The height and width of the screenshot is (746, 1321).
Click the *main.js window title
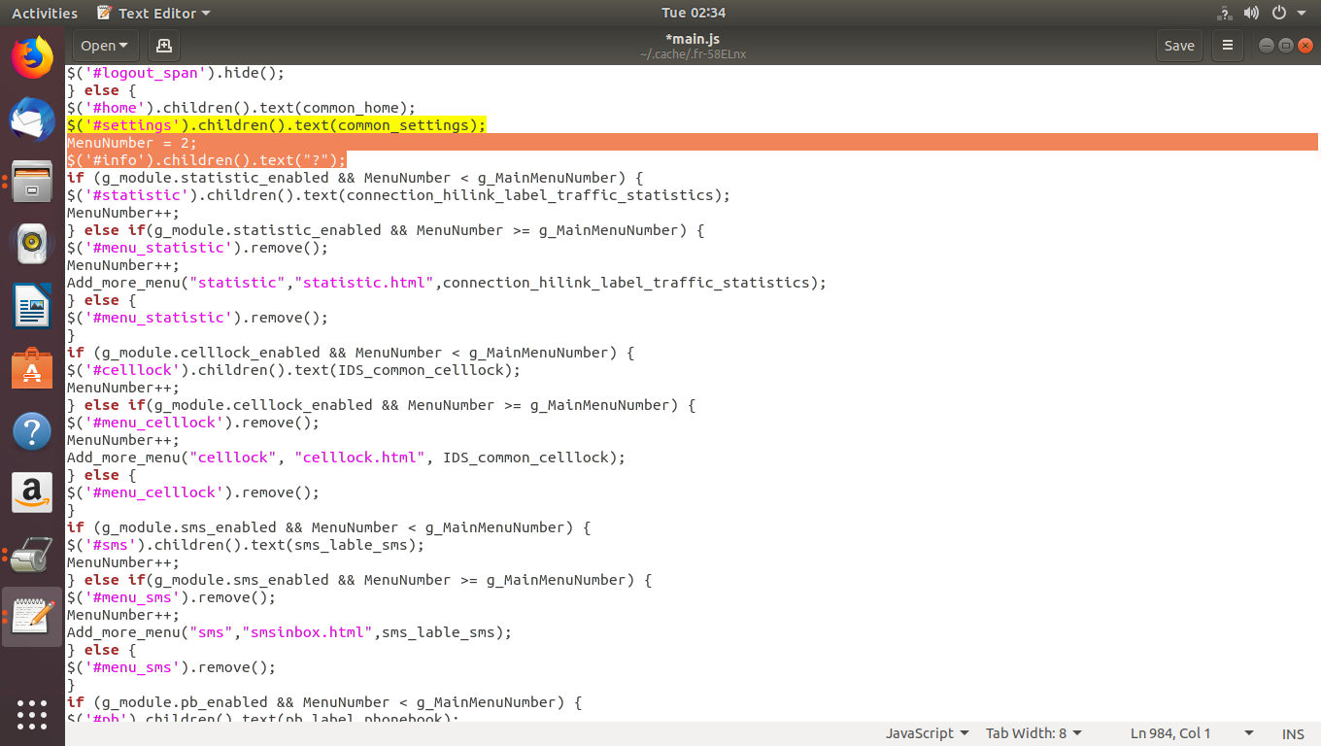(x=693, y=39)
